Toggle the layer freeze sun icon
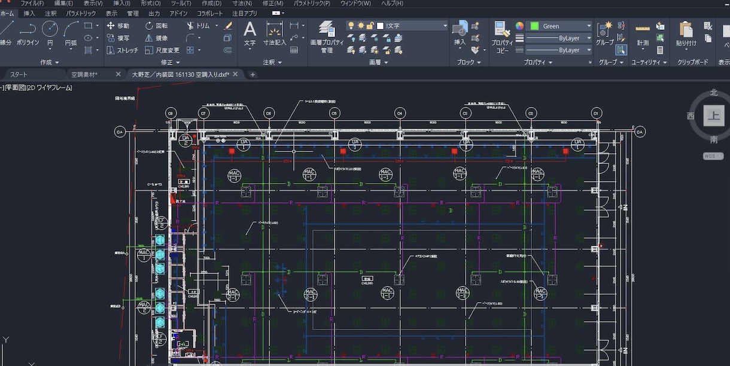Image resolution: width=730 pixels, height=366 pixels. pos(361,26)
